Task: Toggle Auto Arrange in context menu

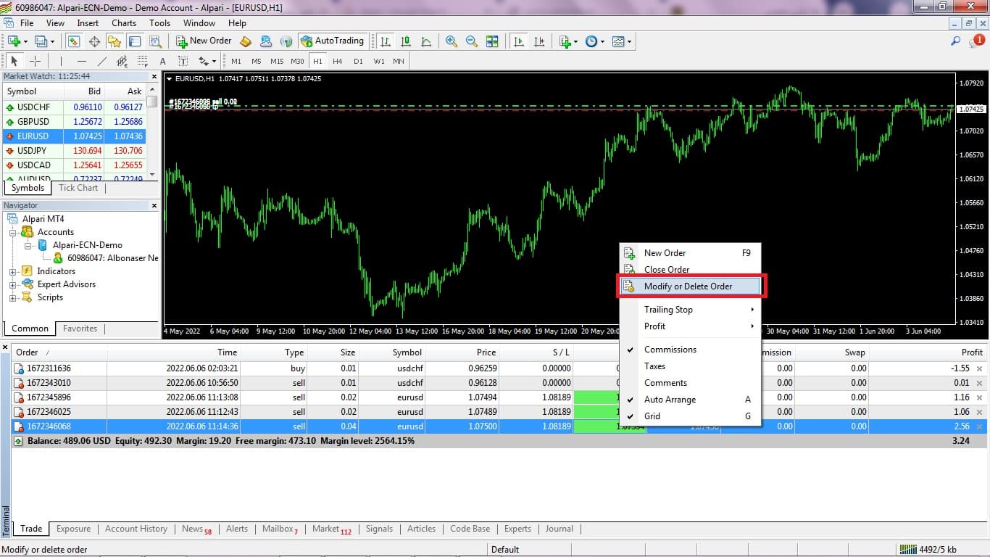Action: point(689,400)
